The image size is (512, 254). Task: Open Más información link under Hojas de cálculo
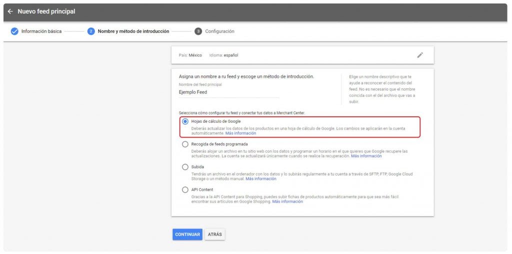pyautogui.click(x=240, y=133)
